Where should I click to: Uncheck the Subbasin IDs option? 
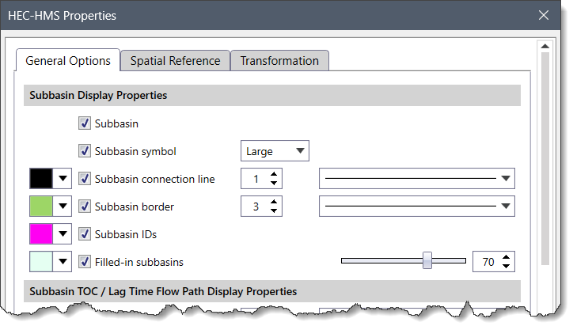coord(85,234)
